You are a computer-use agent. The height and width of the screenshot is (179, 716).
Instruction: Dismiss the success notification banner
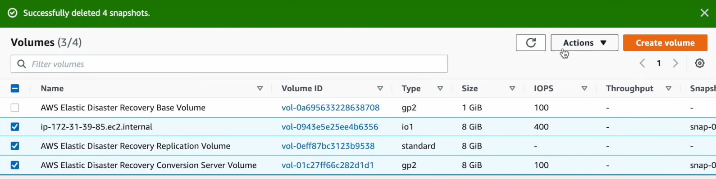click(704, 13)
